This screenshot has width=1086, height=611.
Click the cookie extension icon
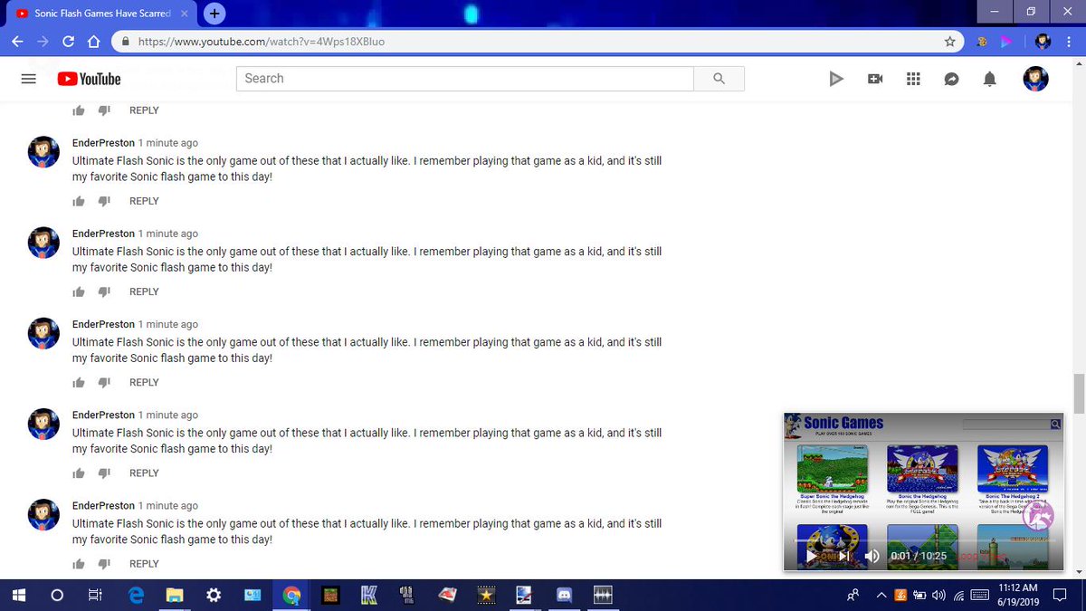point(980,42)
